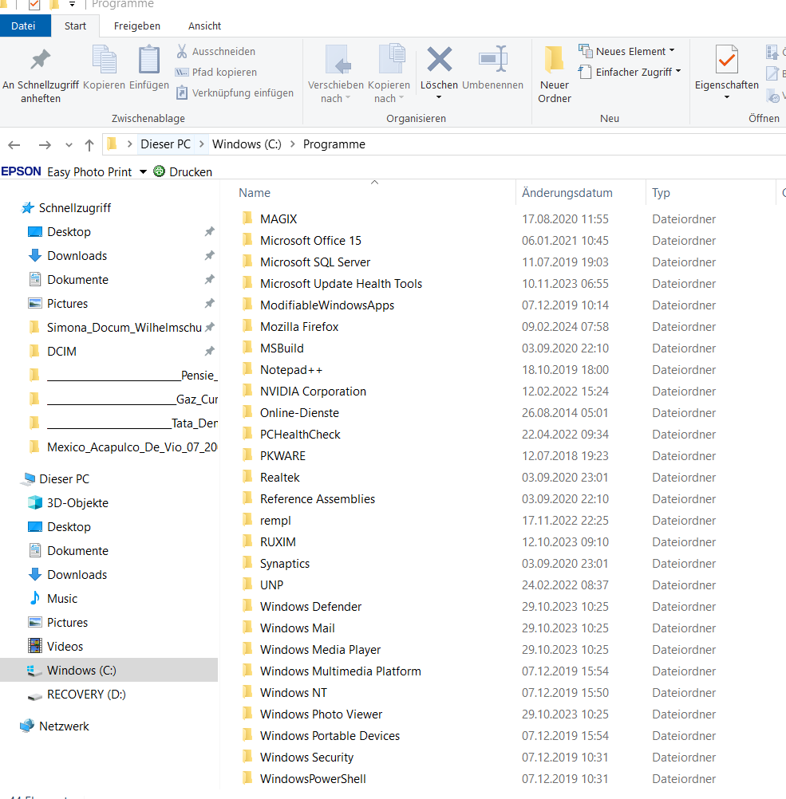
Task: Open Music under Dieser PC
Action: [x=62, y=599]
